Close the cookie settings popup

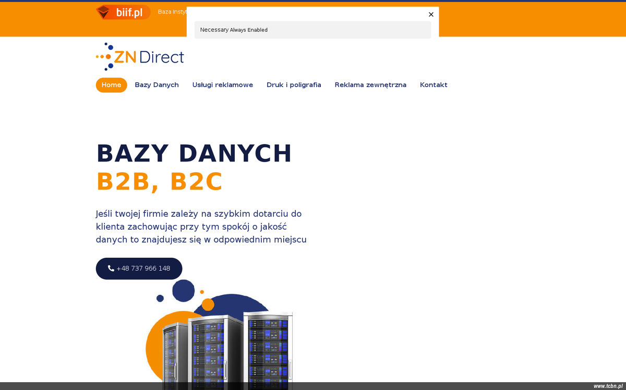[x=431, y=15]
